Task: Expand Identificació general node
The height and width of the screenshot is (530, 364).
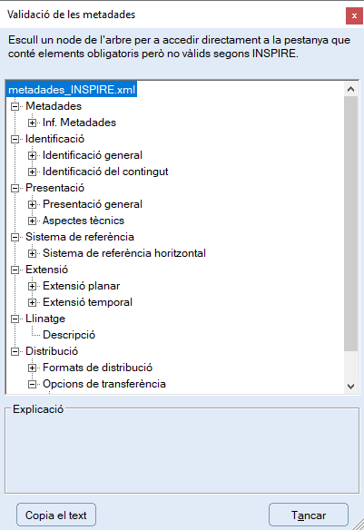Action: [x=32, y=155]
